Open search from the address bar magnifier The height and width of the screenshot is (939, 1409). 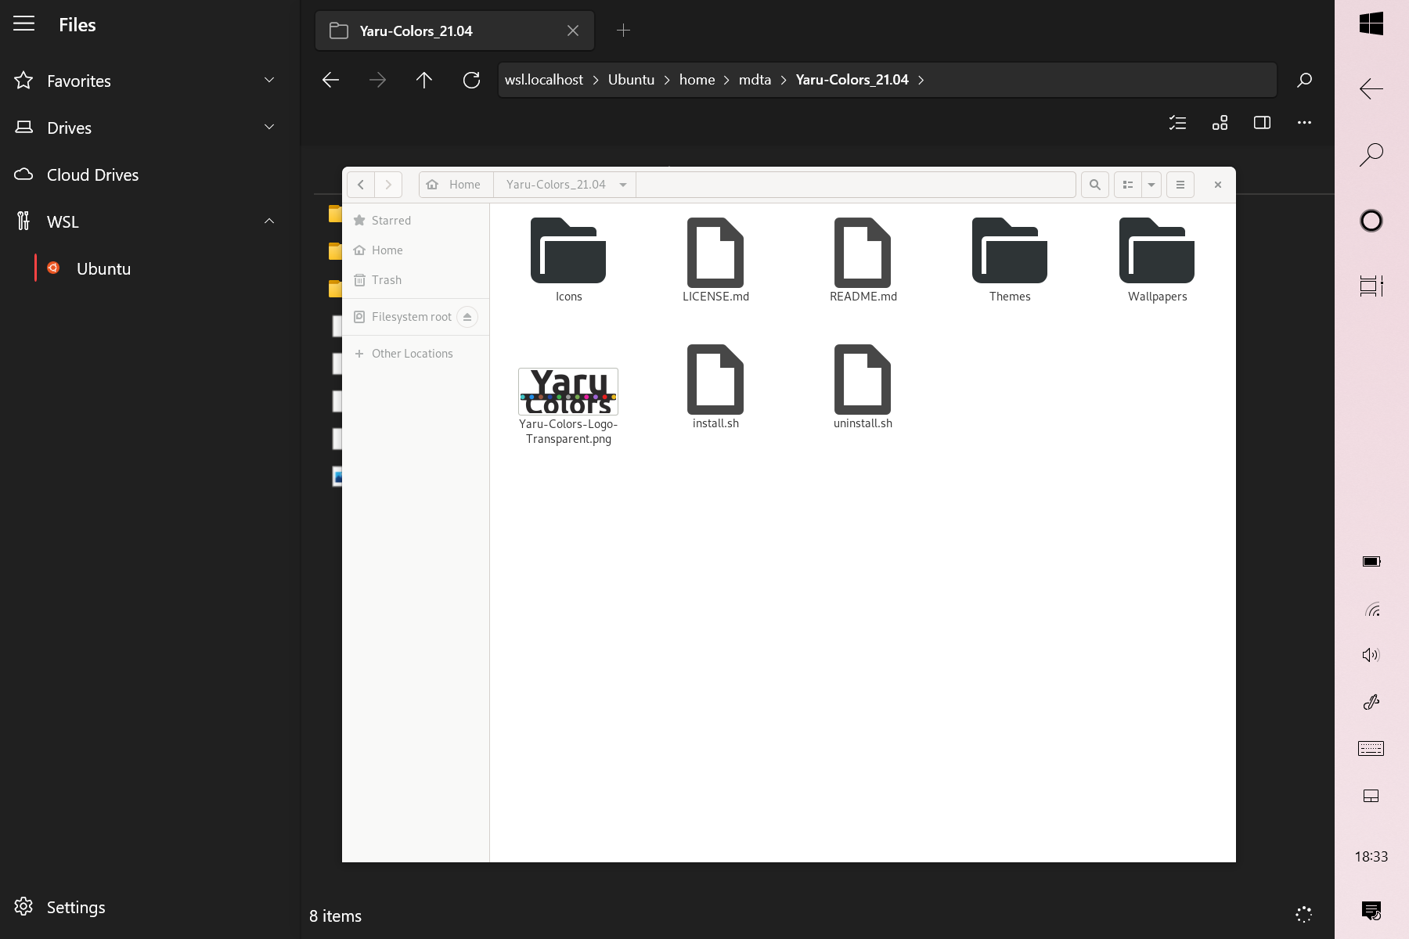[1305, 79]
